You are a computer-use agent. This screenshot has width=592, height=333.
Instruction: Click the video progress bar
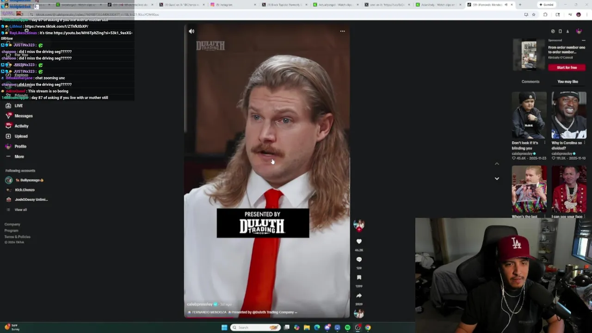click(267, 317)
